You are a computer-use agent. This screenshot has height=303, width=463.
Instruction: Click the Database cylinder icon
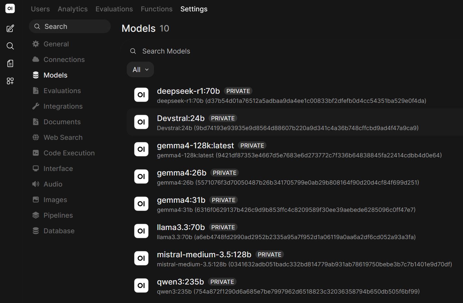pyautogui.click(x=36, y=231)
